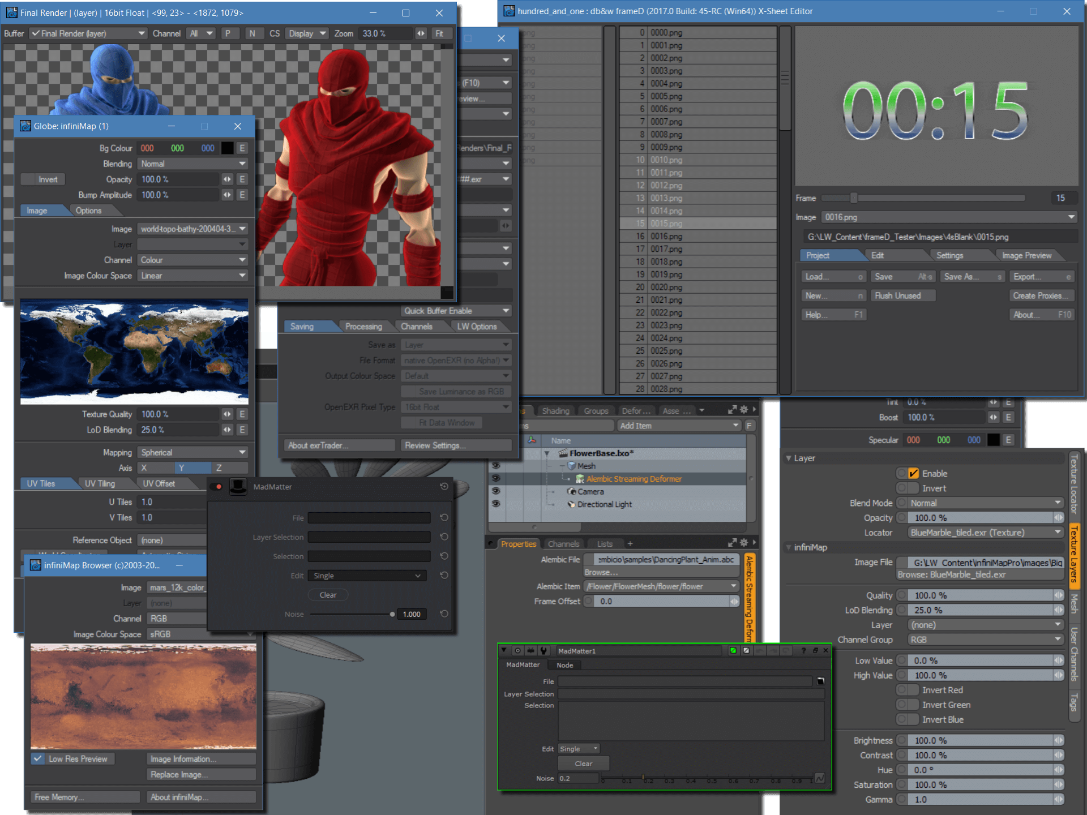Viewport: 1087px width, 815px height.
Task: Click the wrench icon in MadMatter1 panel
Action: coord(543,651)
